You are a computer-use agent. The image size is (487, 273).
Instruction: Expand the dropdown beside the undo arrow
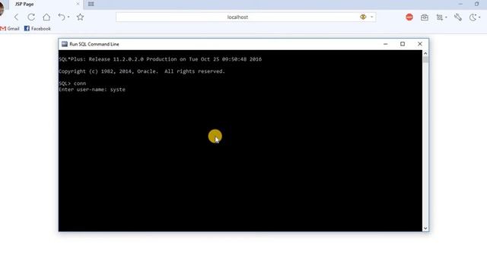coord(68,17)
